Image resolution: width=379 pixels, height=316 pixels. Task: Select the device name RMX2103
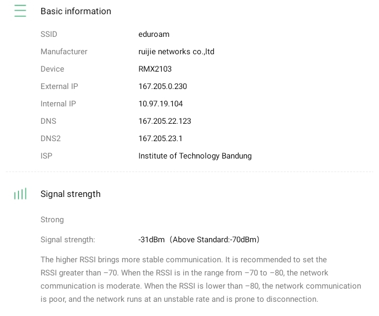click(155, 69)
